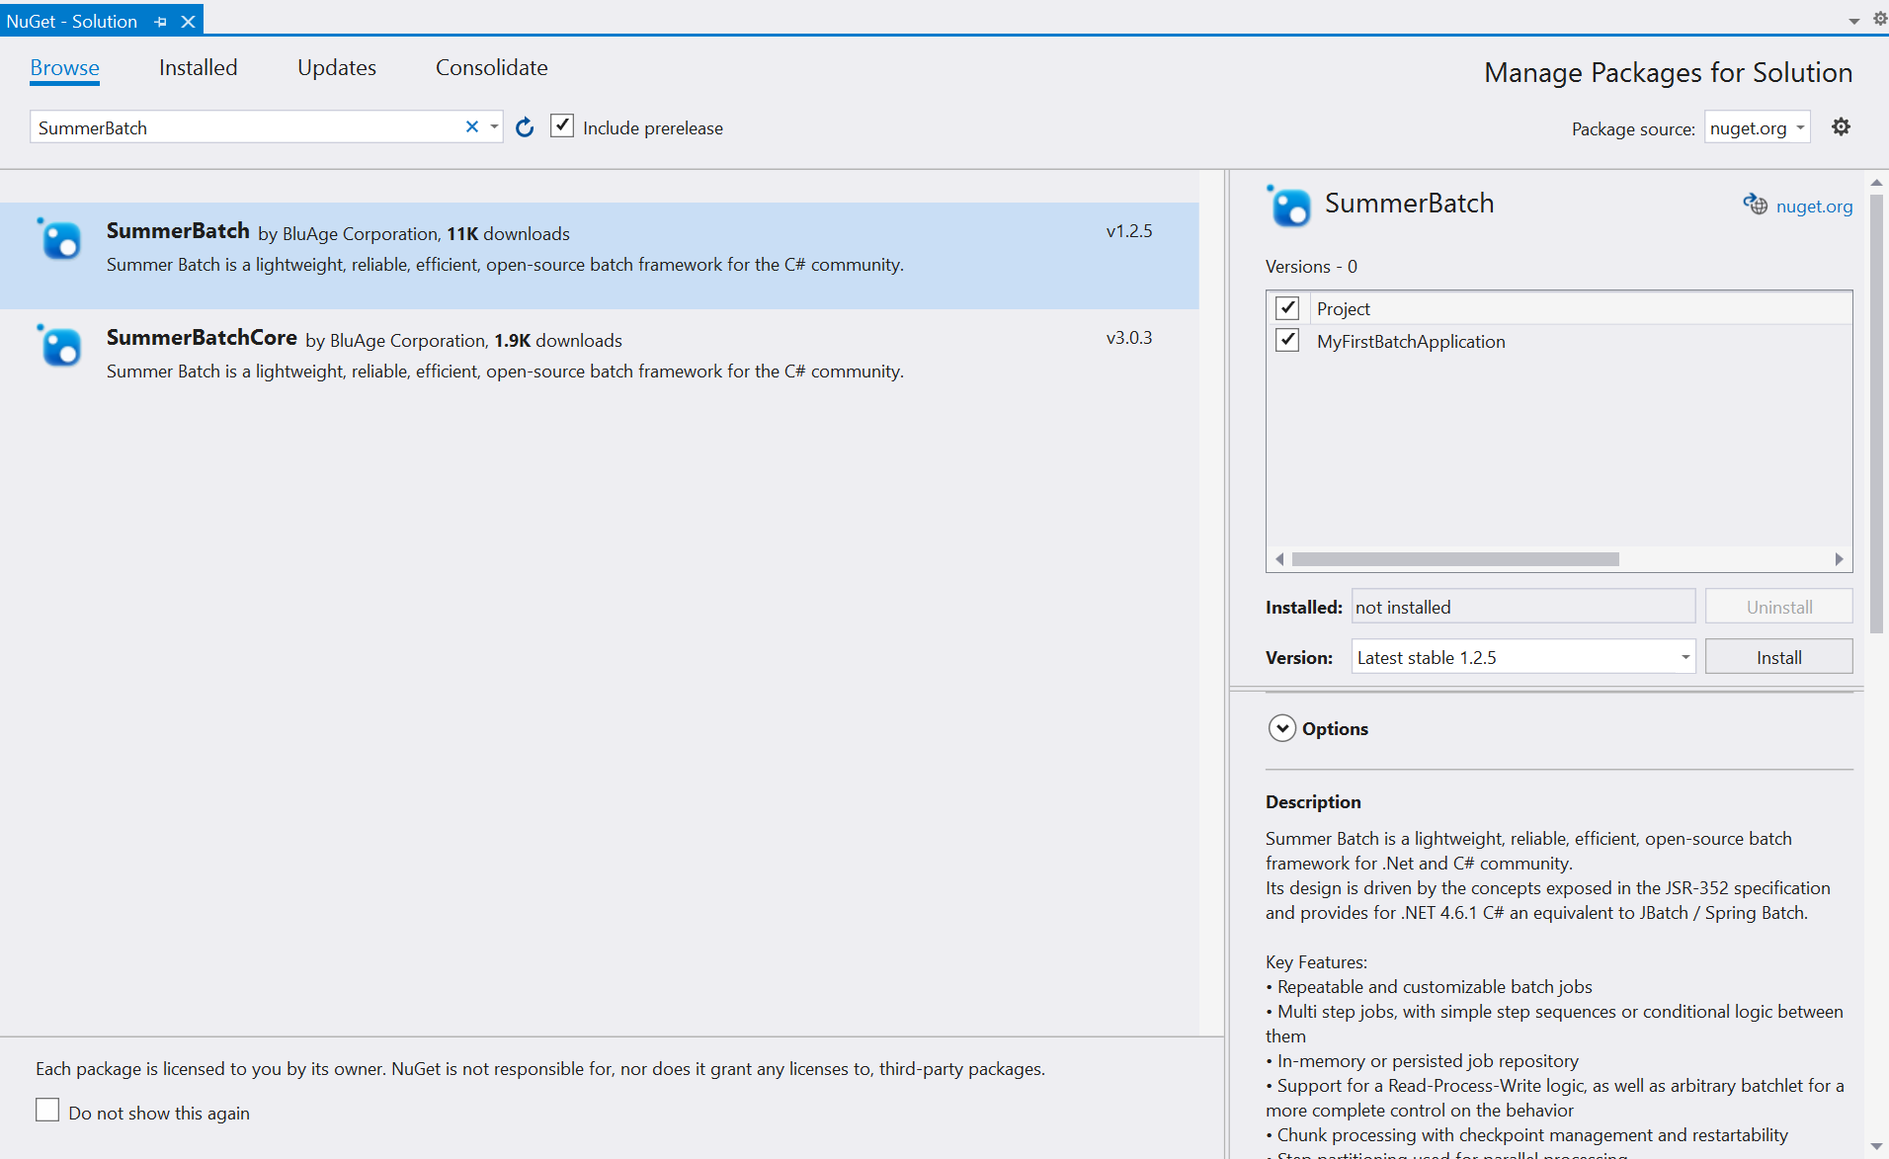
Task: Click project list scroll left arrow
Action: [1279, 559]
